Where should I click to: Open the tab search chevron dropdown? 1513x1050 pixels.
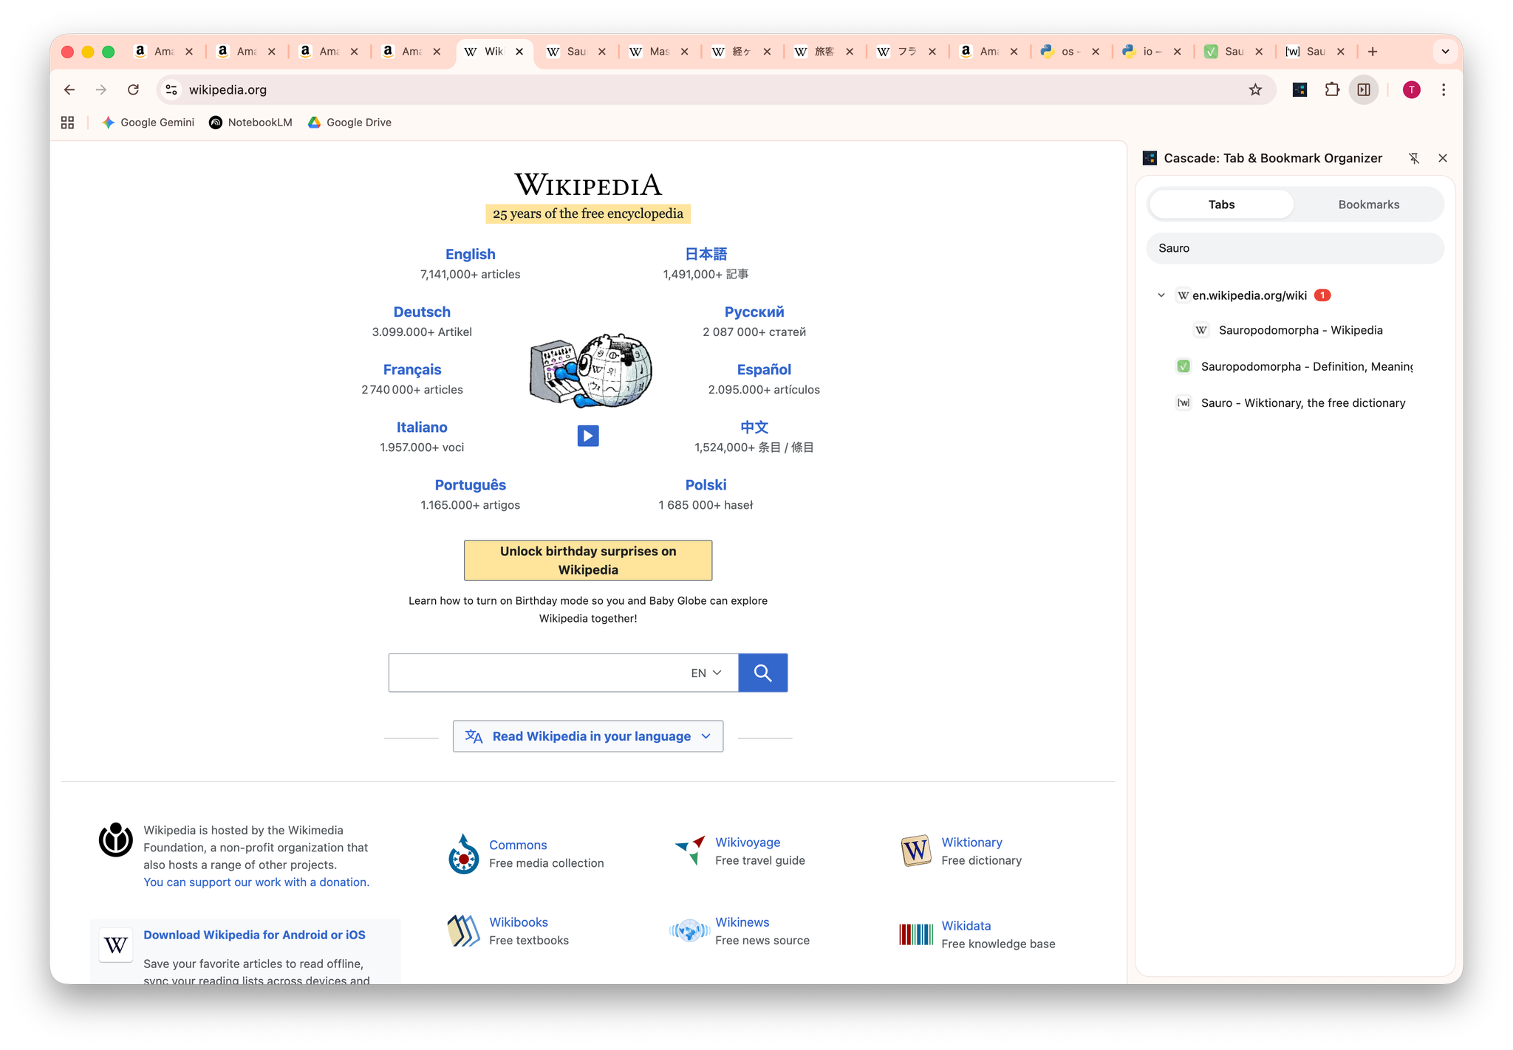tap(1445, 52)
